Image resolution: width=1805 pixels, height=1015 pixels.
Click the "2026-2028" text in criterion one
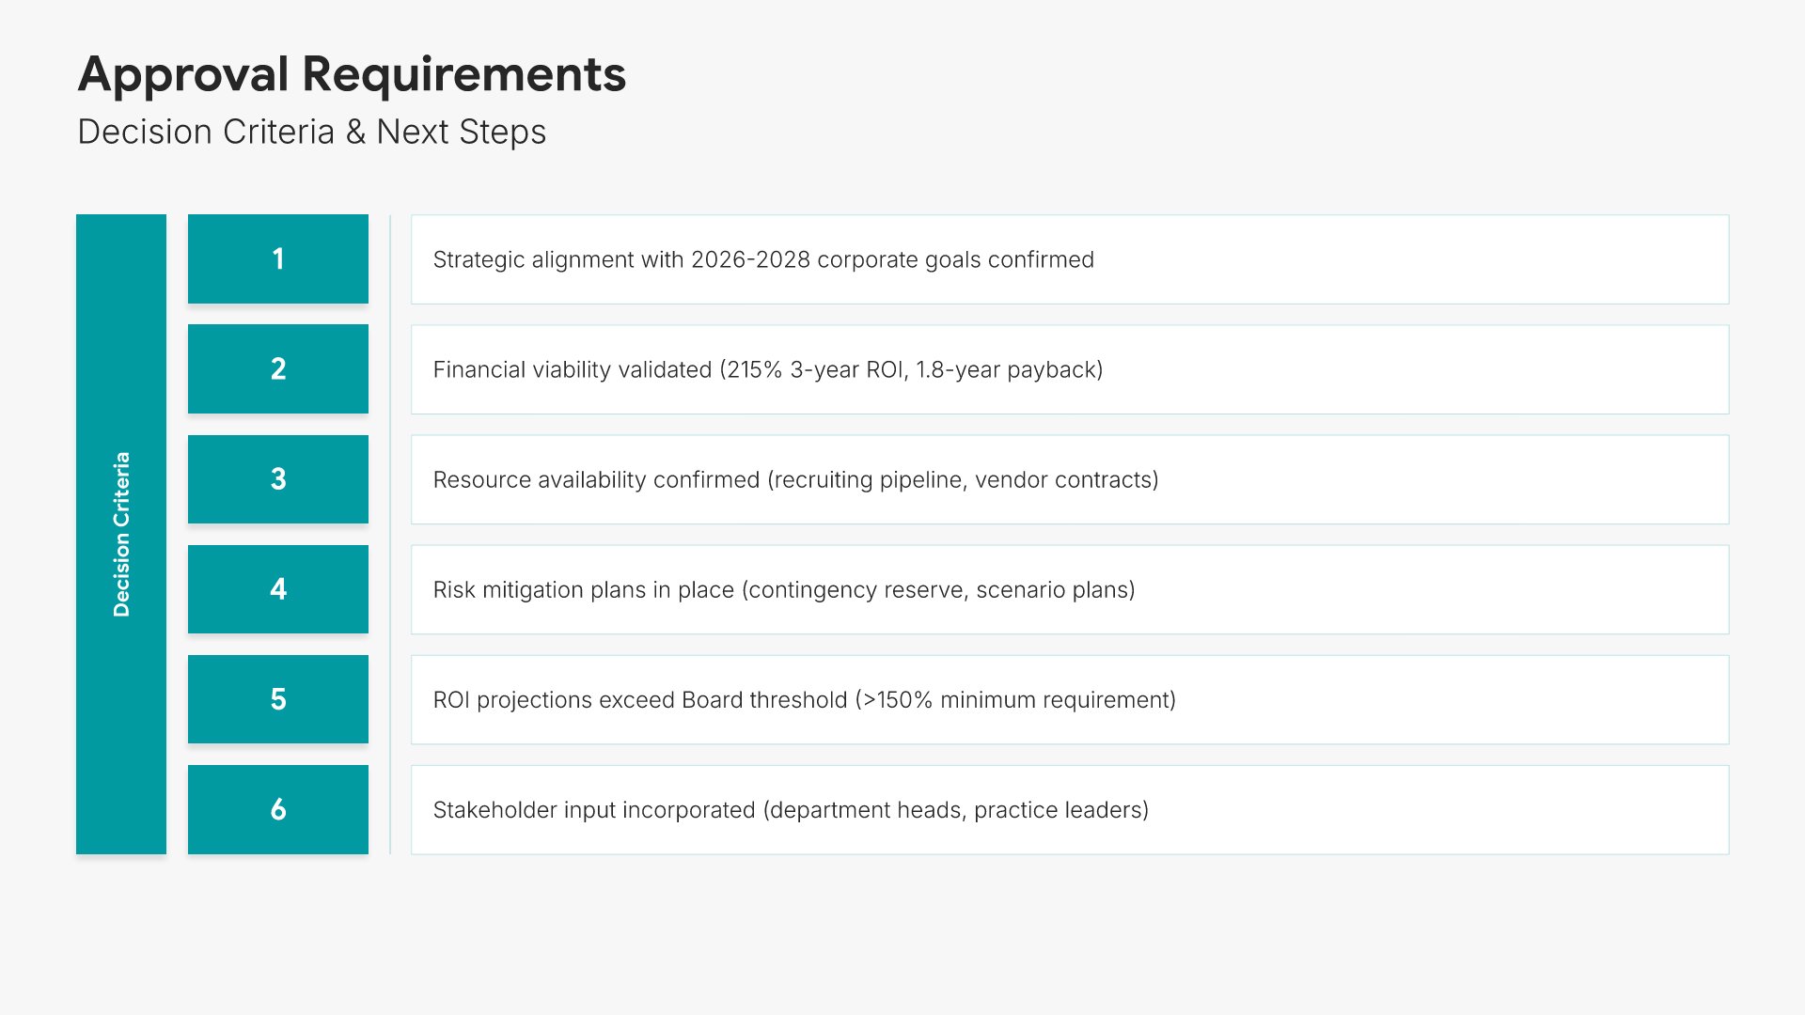click(x=750, y=260)
